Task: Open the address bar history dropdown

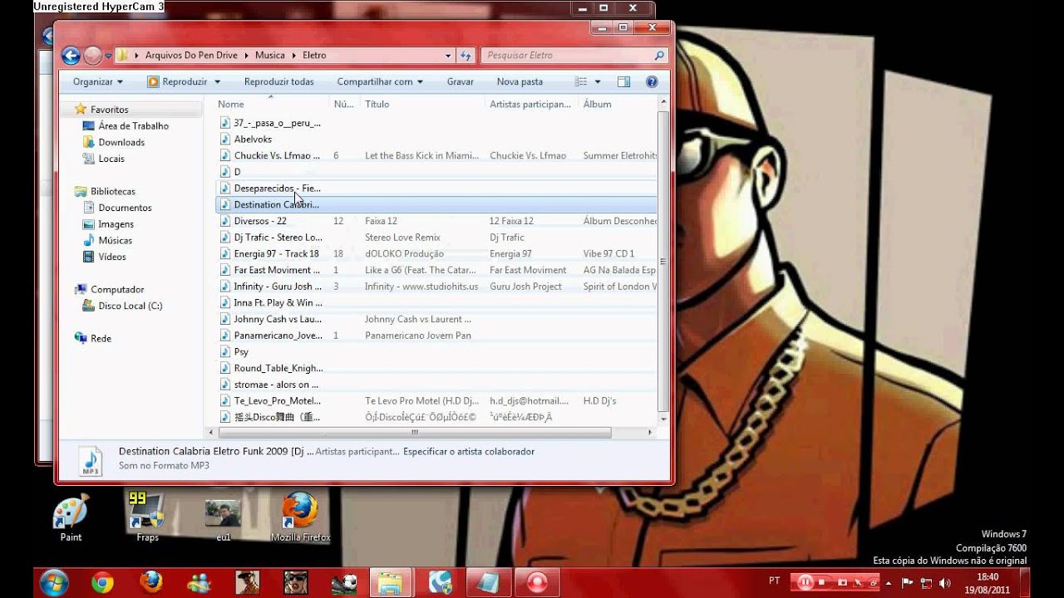Action: [450, 56]
